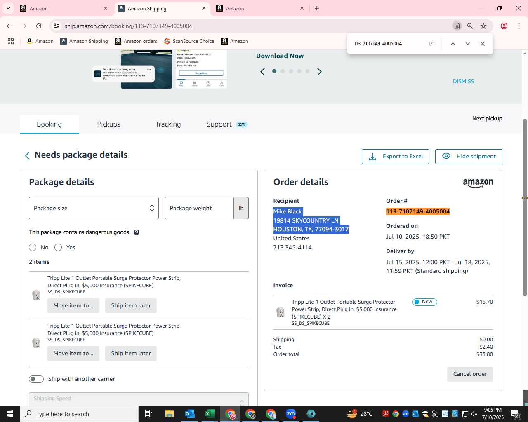
Task: Close the find bar
Action: coord(482,44)
